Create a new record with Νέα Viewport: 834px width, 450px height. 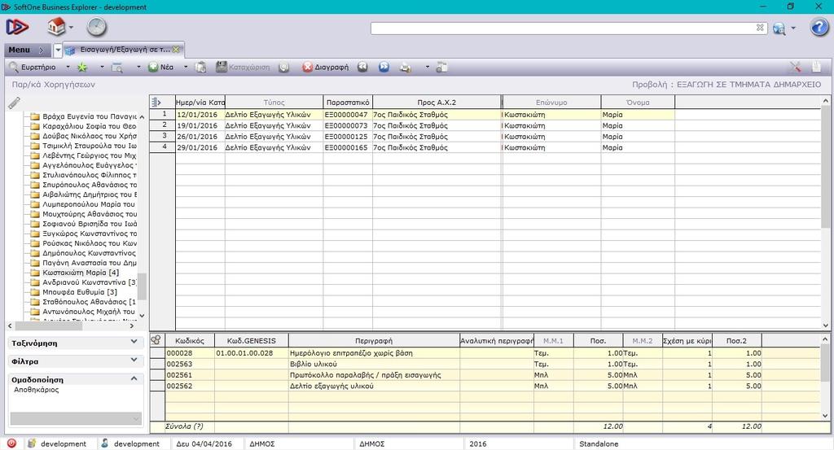pos(161,68)
